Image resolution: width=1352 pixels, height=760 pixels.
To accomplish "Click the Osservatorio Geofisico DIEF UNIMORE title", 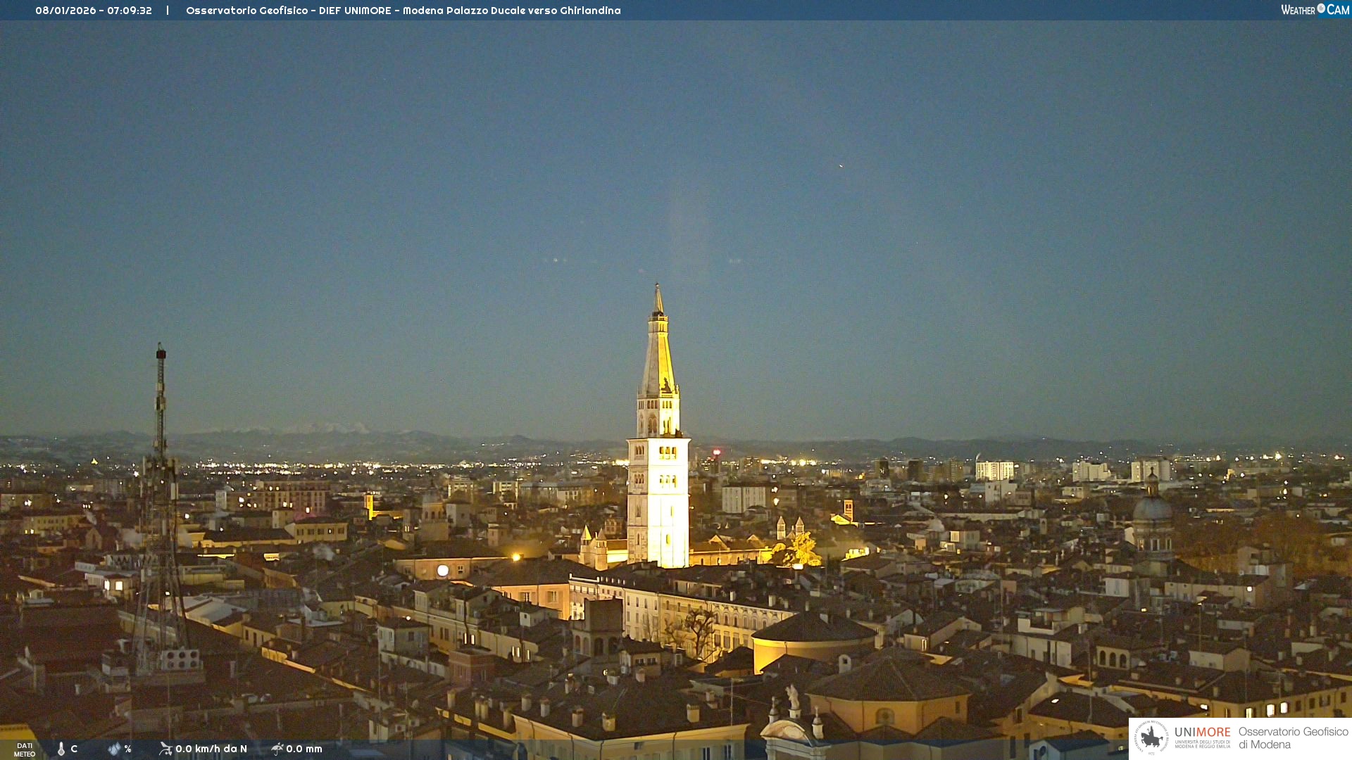I will tap(403, 11).
